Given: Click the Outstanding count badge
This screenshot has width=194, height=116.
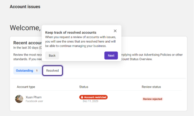Looking at the screenshot, I should pos(37,71).
